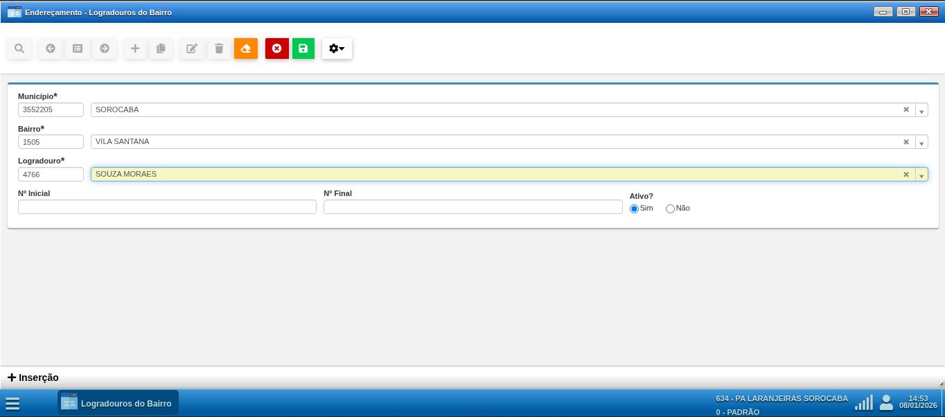Open the hamburger main menu

[12, 404]
